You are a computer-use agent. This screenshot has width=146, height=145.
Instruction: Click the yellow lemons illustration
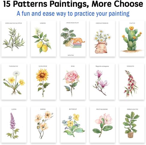click(42, 47)
